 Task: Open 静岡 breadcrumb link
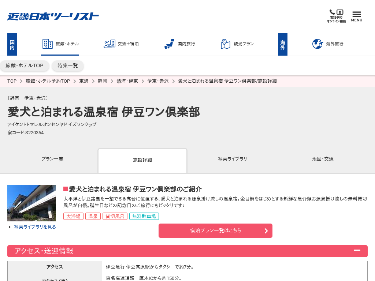tap(103, 81)
